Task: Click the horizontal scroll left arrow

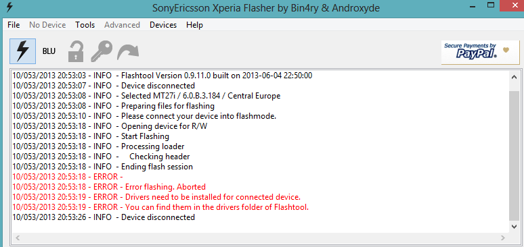Action: click(x=18, y=238)
